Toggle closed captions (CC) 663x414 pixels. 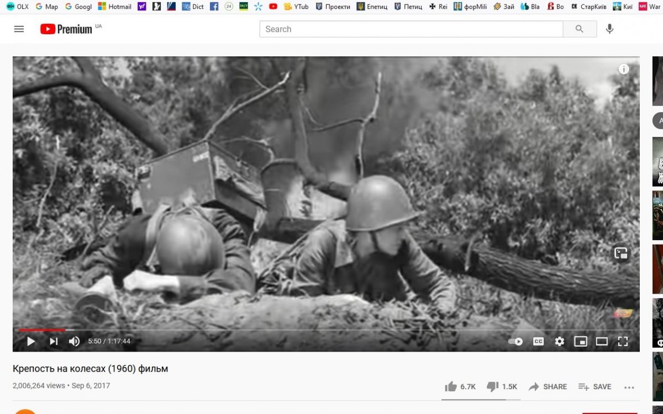538,341
